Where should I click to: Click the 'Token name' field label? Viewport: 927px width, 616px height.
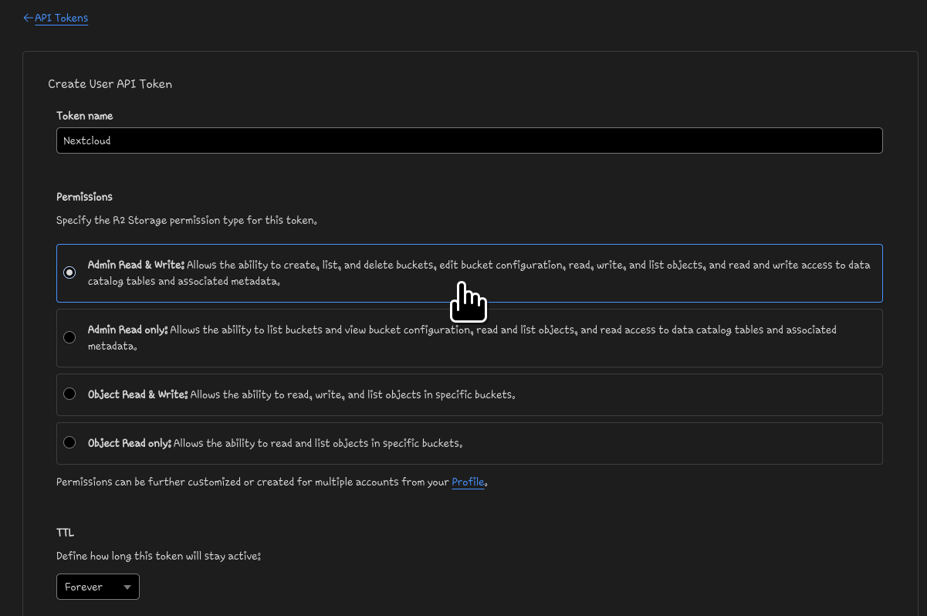click(x=85, y=116)
